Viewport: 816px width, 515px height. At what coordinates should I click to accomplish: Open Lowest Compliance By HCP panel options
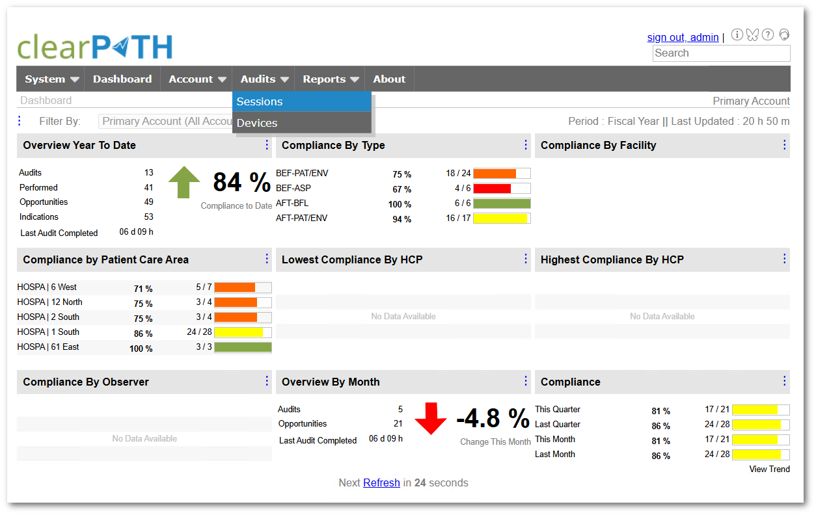coord(526,259)
